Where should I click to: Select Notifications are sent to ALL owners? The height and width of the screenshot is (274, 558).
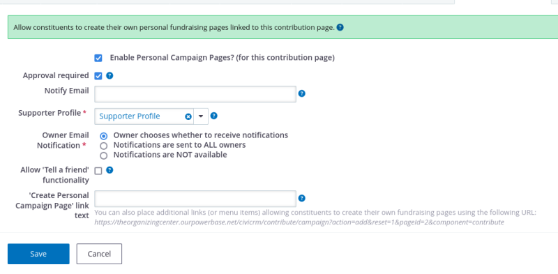click(103, 146)
